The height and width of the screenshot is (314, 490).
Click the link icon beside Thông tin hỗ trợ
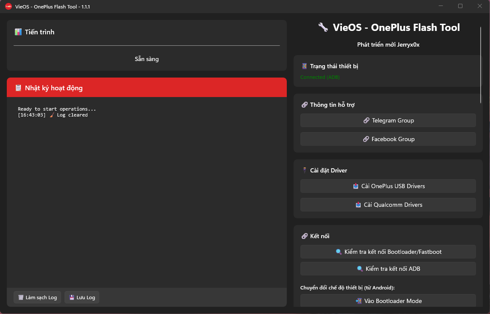(x=304, y=105)
